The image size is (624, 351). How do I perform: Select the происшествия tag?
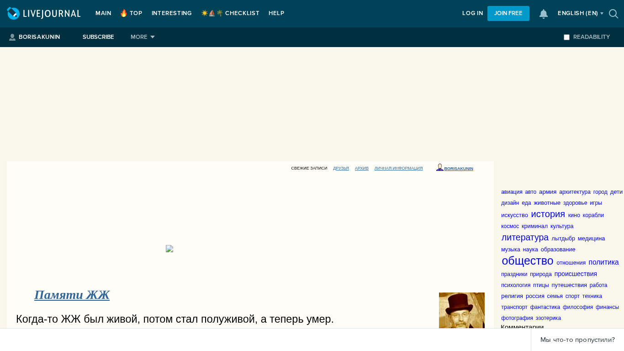[x=576, y=274]
